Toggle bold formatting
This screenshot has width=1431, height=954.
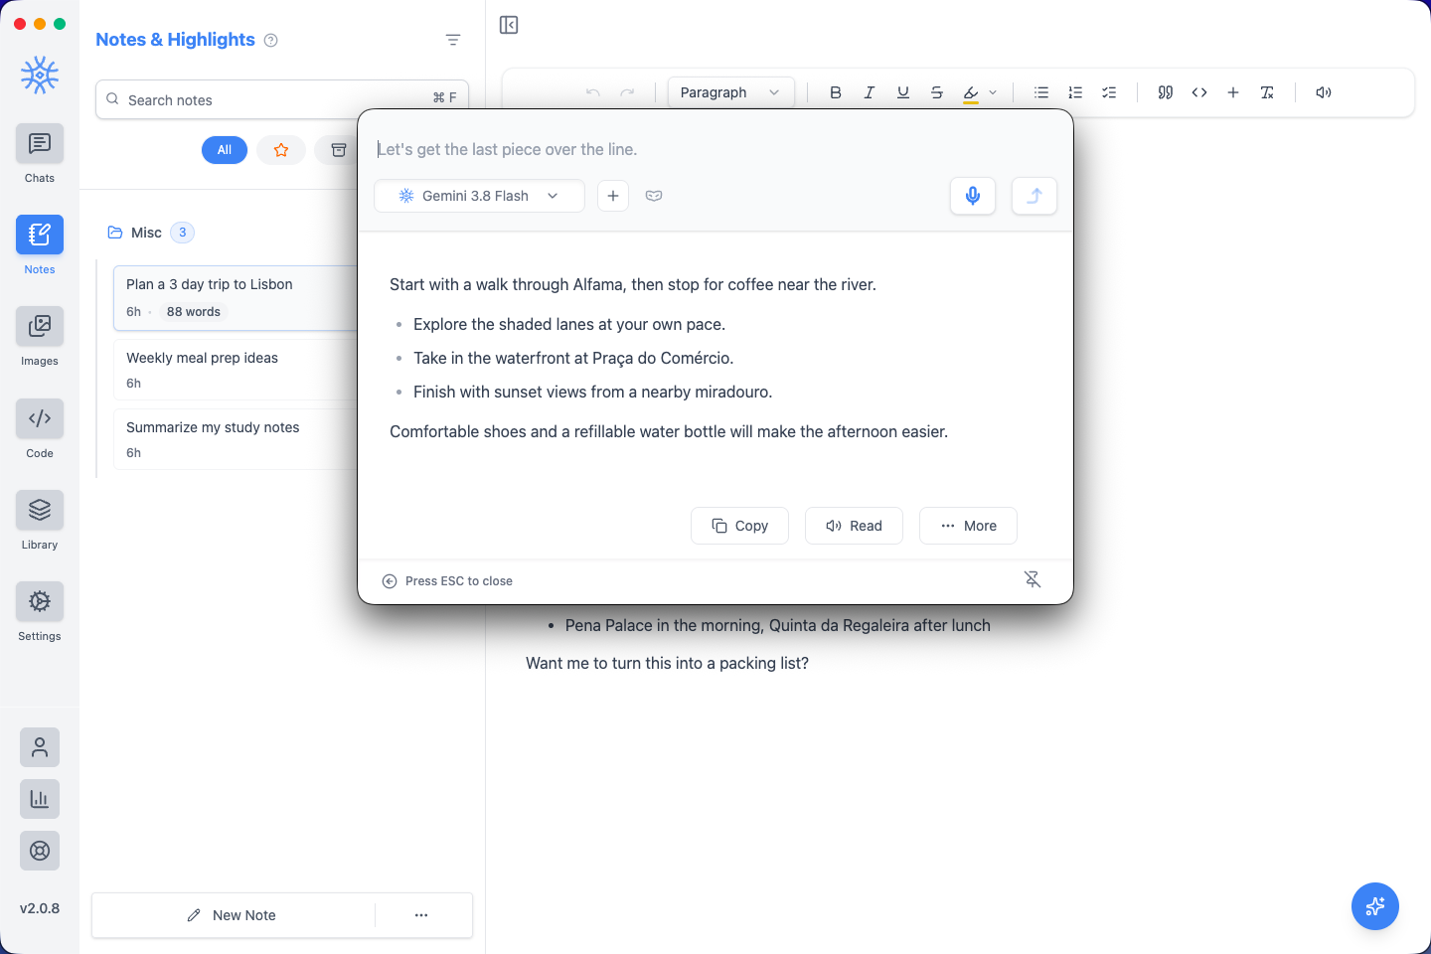[836, 92]
